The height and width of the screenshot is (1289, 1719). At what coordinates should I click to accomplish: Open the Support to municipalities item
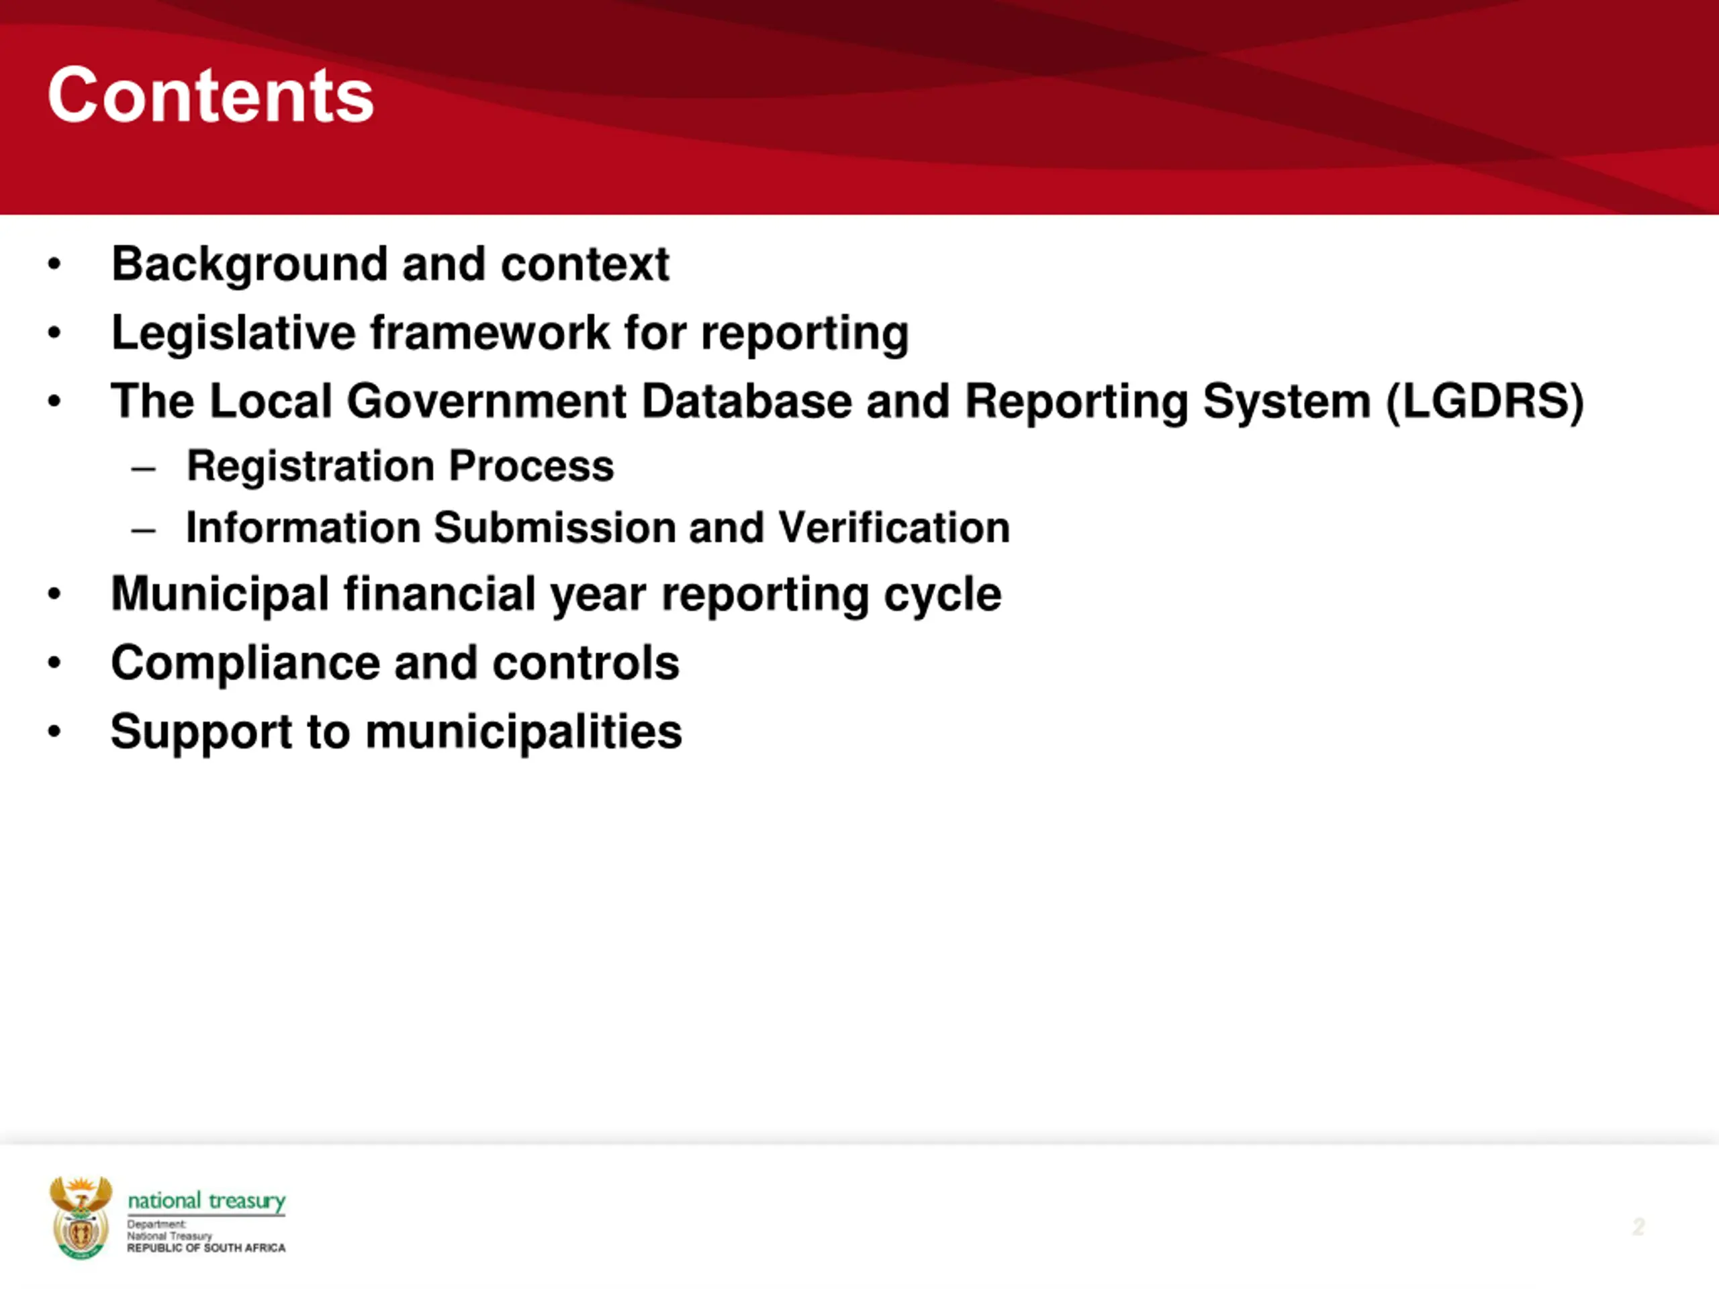point(396,732)
